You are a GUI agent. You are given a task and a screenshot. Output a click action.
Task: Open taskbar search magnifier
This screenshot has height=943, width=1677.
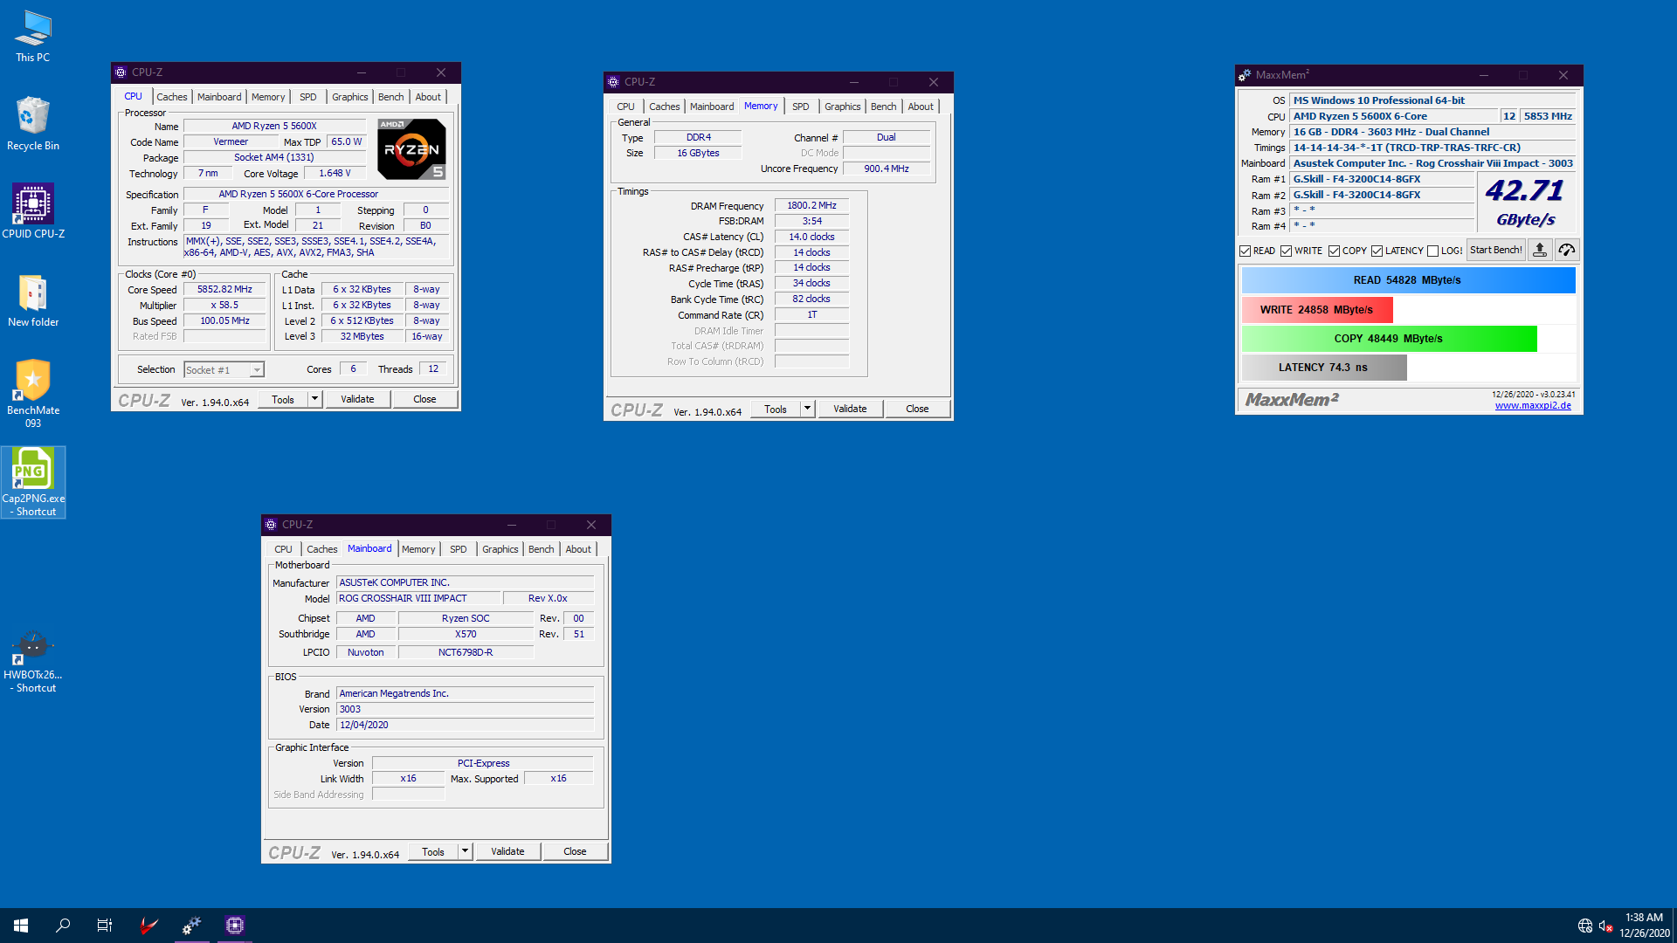point(63,926)
